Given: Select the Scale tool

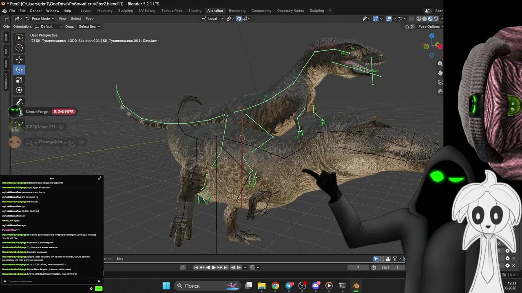Looking at the screenshot, I should 19,80.
